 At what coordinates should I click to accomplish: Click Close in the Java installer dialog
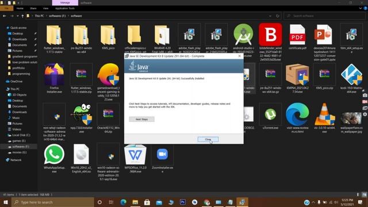(x=208, y=139)
